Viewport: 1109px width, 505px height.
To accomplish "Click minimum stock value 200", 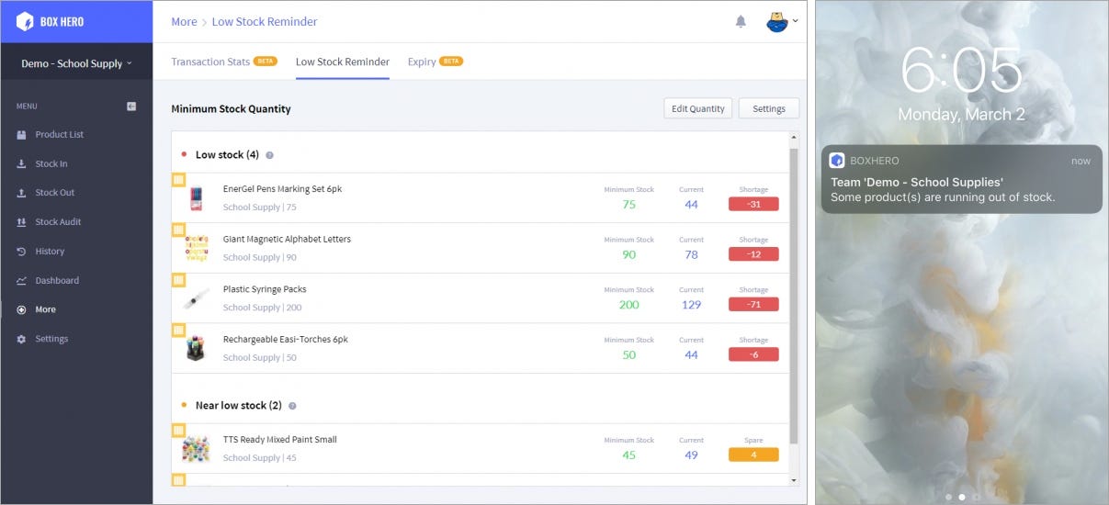I will (x=628, y=305).
